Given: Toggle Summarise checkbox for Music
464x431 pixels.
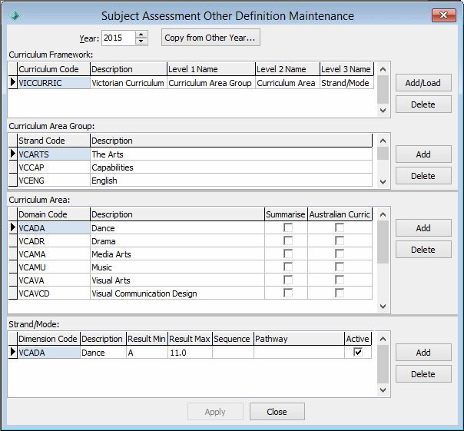Looking at the screenshot, I should point(287,267).
